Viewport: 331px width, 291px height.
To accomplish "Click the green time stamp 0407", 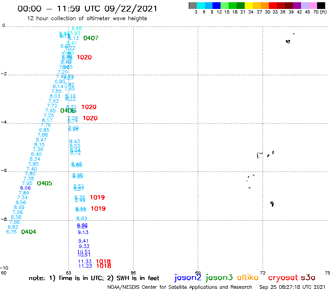I will click(x=91, y=38).
